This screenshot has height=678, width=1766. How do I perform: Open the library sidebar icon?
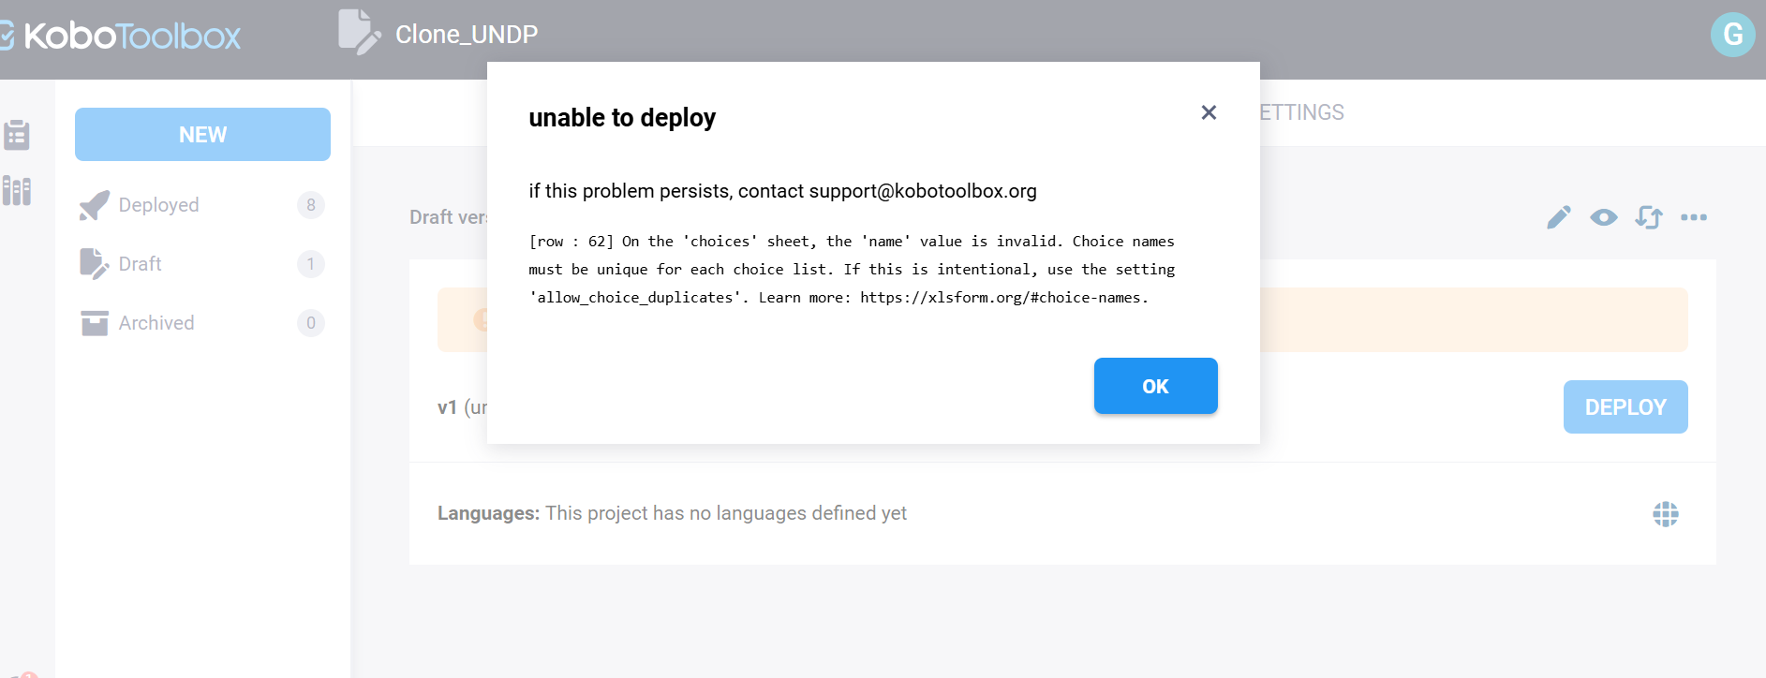pos(17,190)
